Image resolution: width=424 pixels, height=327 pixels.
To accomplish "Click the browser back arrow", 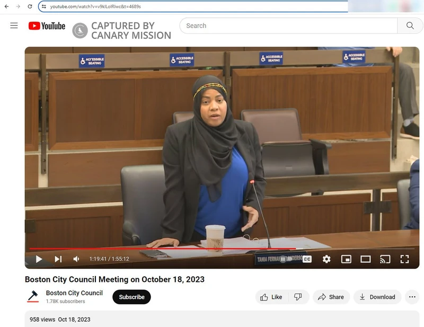I will tap(6, 6).
